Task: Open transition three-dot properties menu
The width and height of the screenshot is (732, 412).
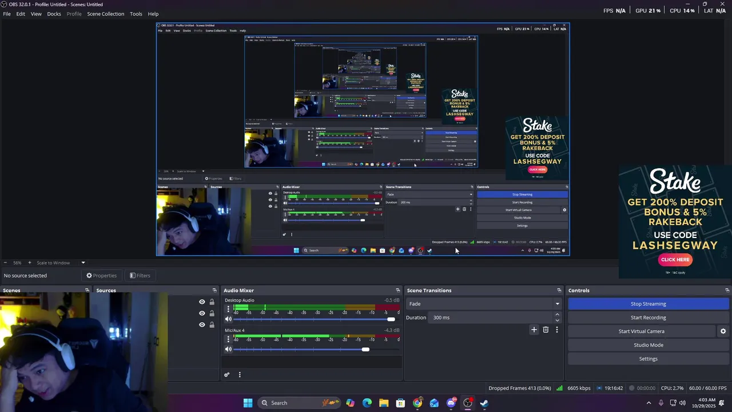Action: [556, 330]
